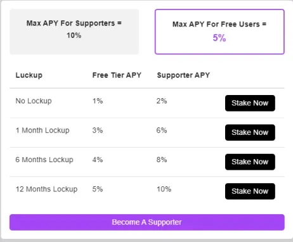This screenshot has height=242, width=293.
Task: Select Max APY For Free Users card
Action: point(219,32)
